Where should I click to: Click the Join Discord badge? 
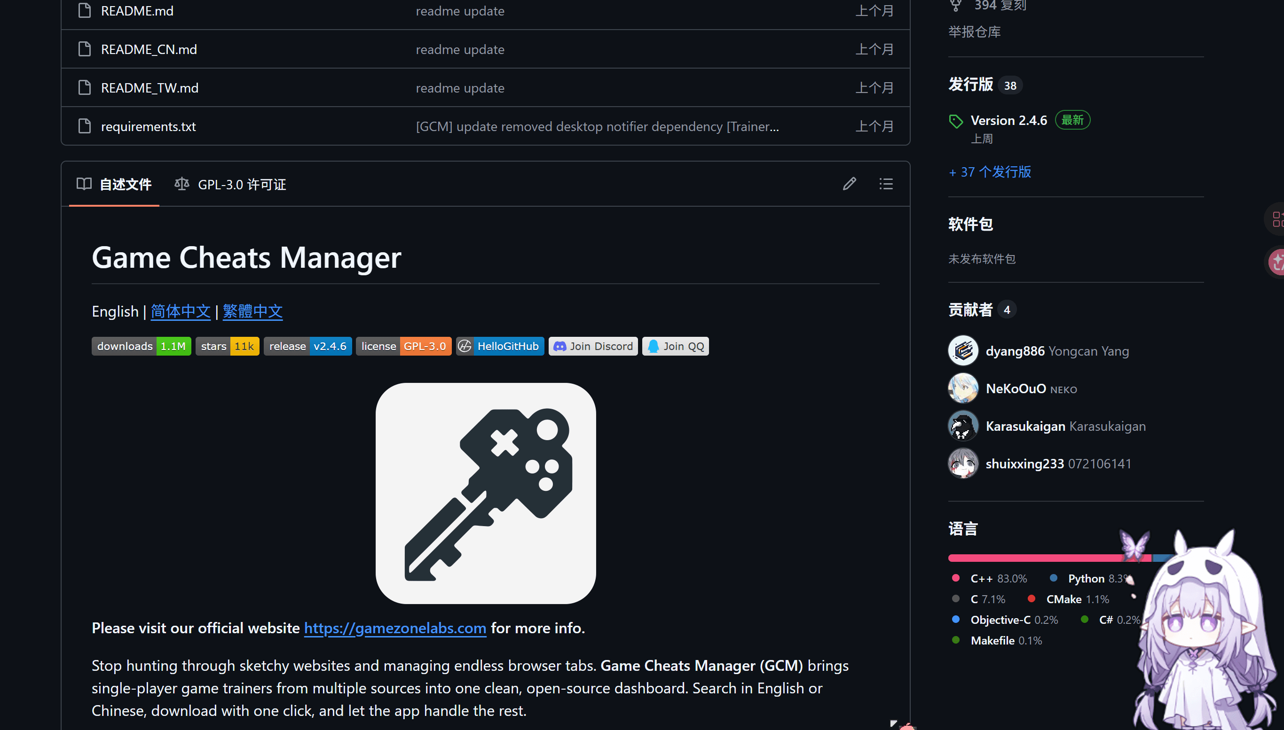[593, 346]
